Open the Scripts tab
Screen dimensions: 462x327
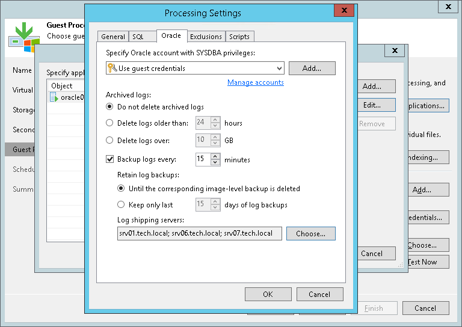(x=239, y=37)
